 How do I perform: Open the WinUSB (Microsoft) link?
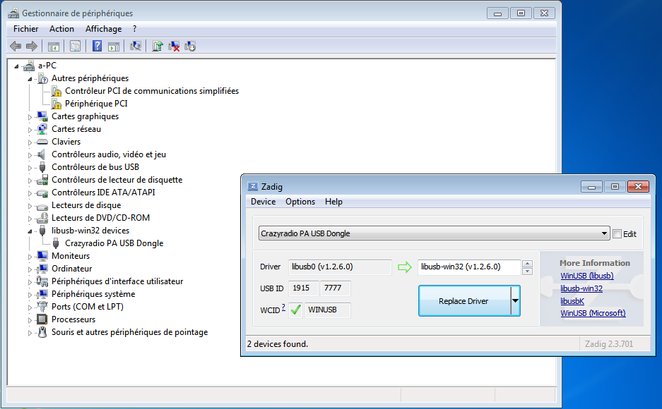point(593,313)
